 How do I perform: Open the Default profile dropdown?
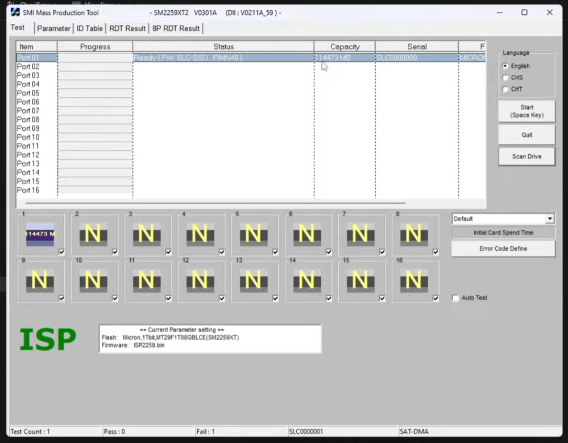(549, 219)
